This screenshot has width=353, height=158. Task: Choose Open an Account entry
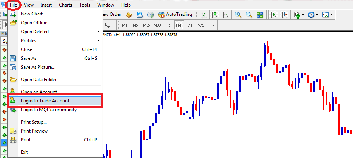[55, 92]
